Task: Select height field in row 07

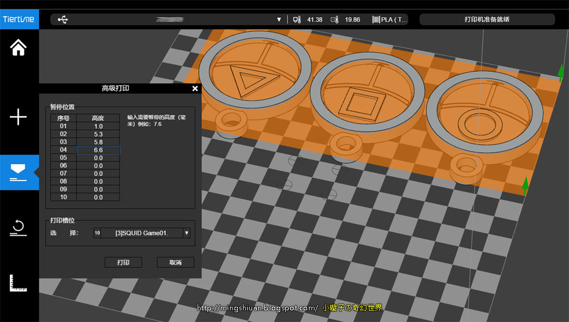Action: 98,173
